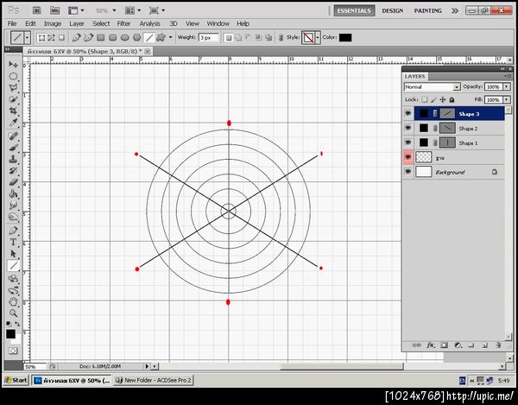Hide the Shape 3 layer
Image resolution: width=518 pixels, height=405 pixels.
point(408,113)
